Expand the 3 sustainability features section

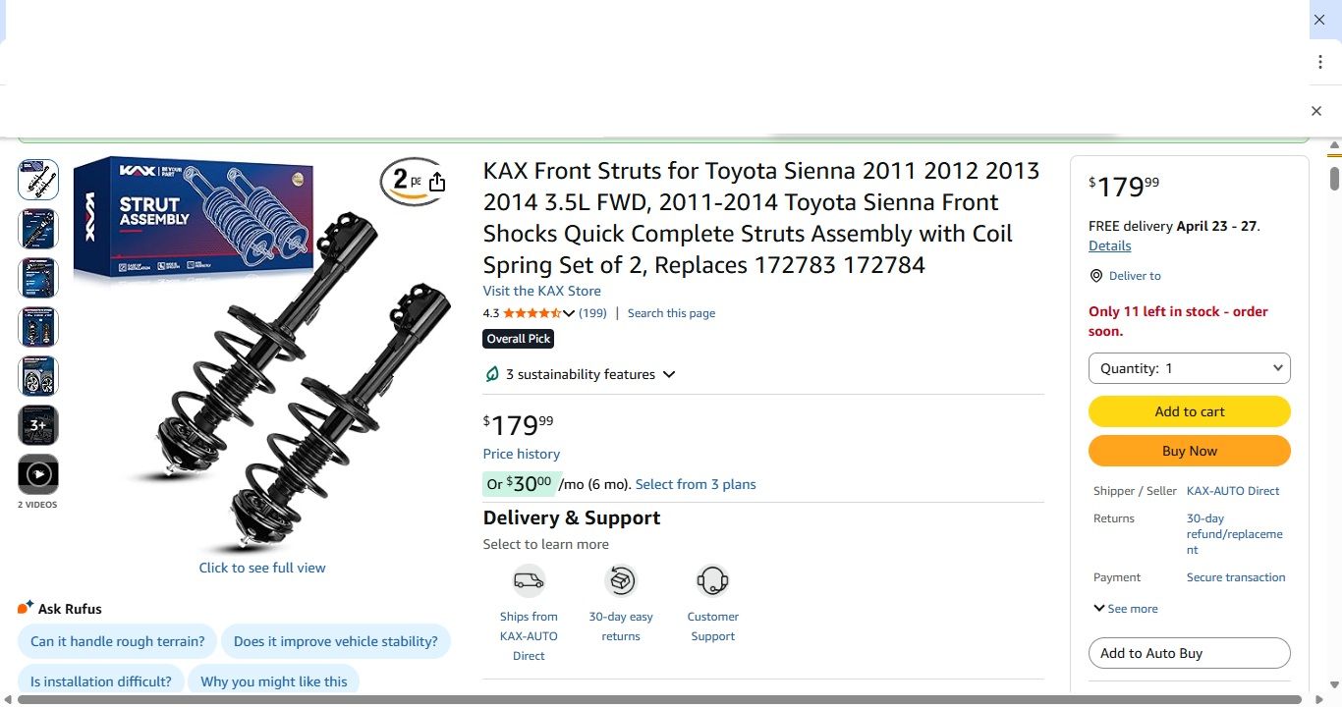coord(669,374)
